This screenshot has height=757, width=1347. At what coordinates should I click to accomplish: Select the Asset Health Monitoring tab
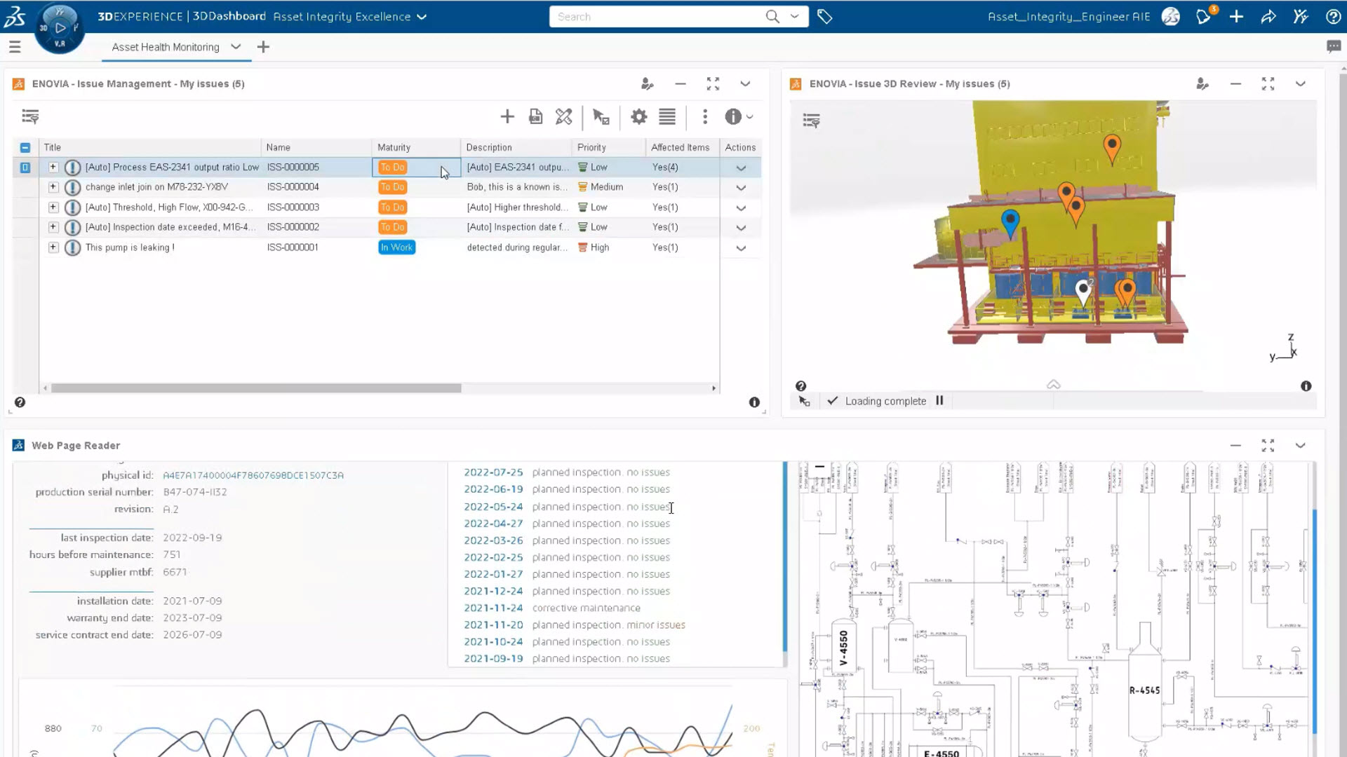[166, 47]
